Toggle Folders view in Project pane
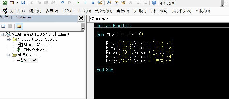Viewport: 229px width, 99px height. point(19,26)
